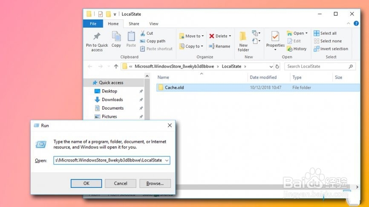Create a New folder
369x207 pixels.
pyautogui.click(x=243, y=42)
